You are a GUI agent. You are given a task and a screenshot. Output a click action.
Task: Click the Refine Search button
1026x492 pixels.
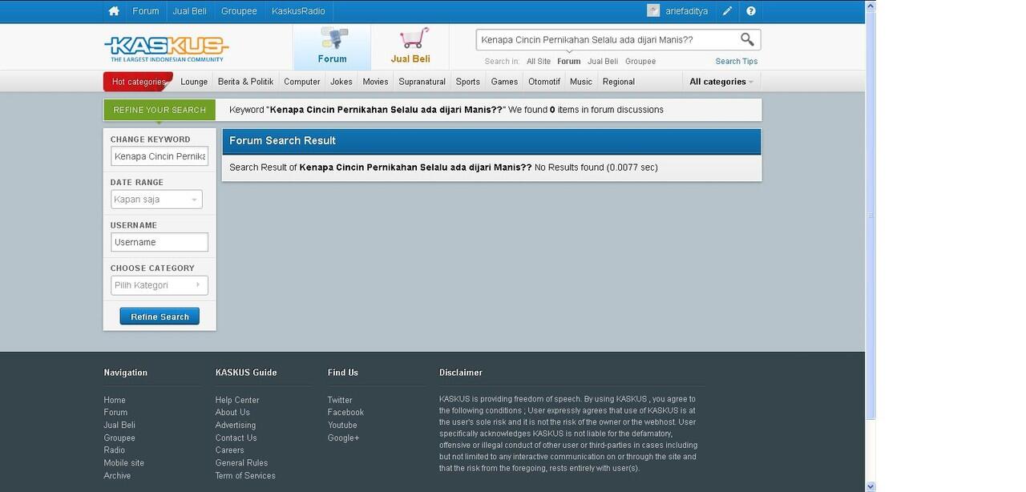(160, 317)
